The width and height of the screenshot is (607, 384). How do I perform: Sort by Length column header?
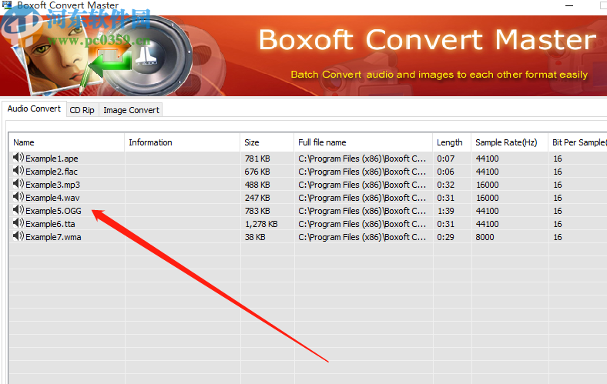tap(451, 142)
